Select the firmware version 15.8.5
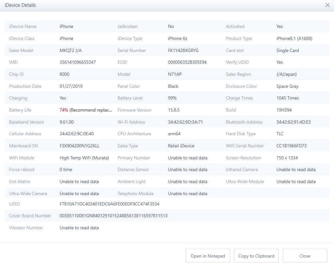The image size is (334, 268). tap(174, 110)
